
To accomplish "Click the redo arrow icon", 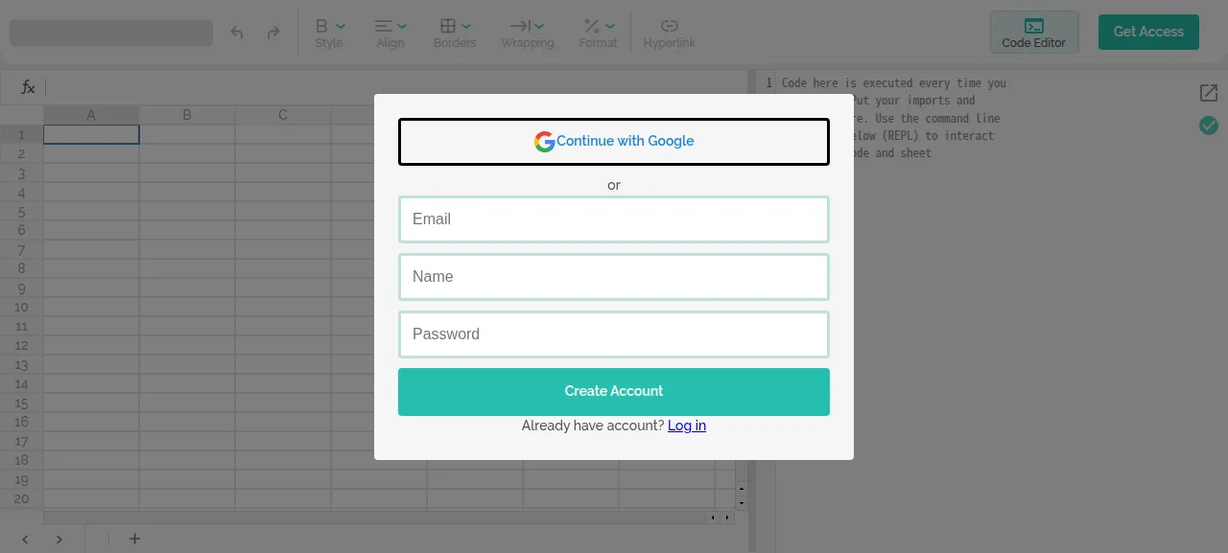I will (273, 33).
